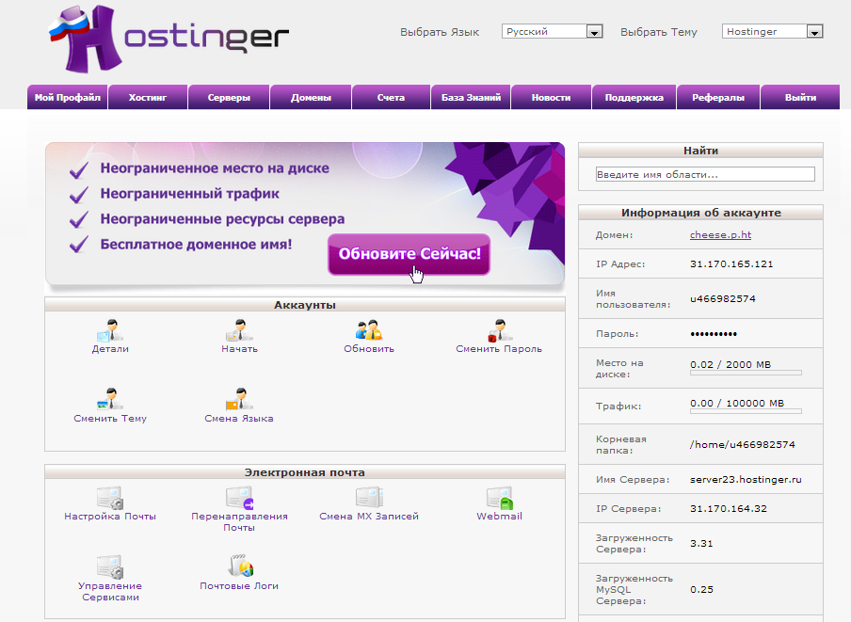This screenshot has height=622, width=851.
Task: Click the masked Пароль value
Action: point(714,333)
